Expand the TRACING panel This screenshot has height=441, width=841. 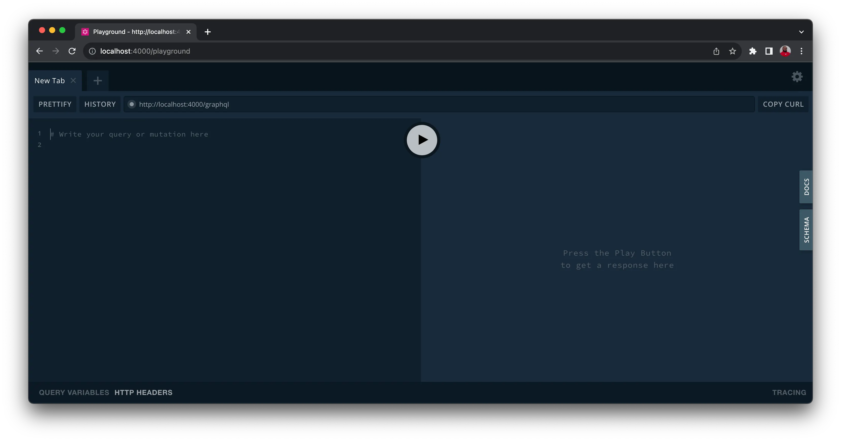(789, 392)
